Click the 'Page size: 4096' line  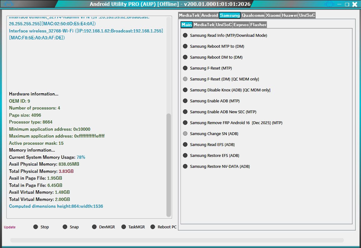(25, 115)
